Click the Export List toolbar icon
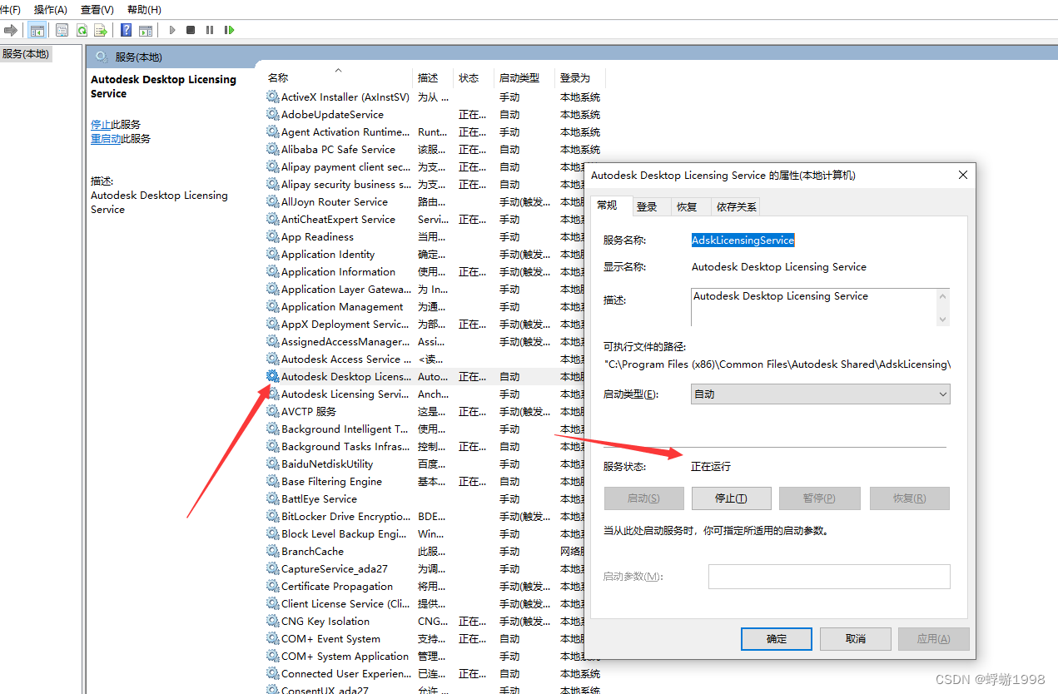The width and height of the screenshot is (1058, 694). 101,30
